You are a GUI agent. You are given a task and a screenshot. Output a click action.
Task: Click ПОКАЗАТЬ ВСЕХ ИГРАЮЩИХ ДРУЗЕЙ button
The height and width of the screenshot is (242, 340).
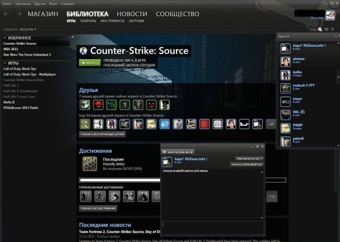click(102, 134)
